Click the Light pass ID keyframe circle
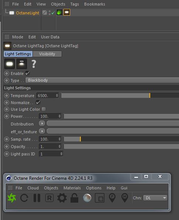Screen dimensions: 179x220 pyautogui.click(x=7, y=154)
